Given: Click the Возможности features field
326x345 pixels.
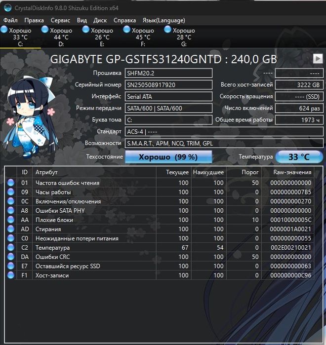Looking at the screenshot, I should click(x=224, y=143).
